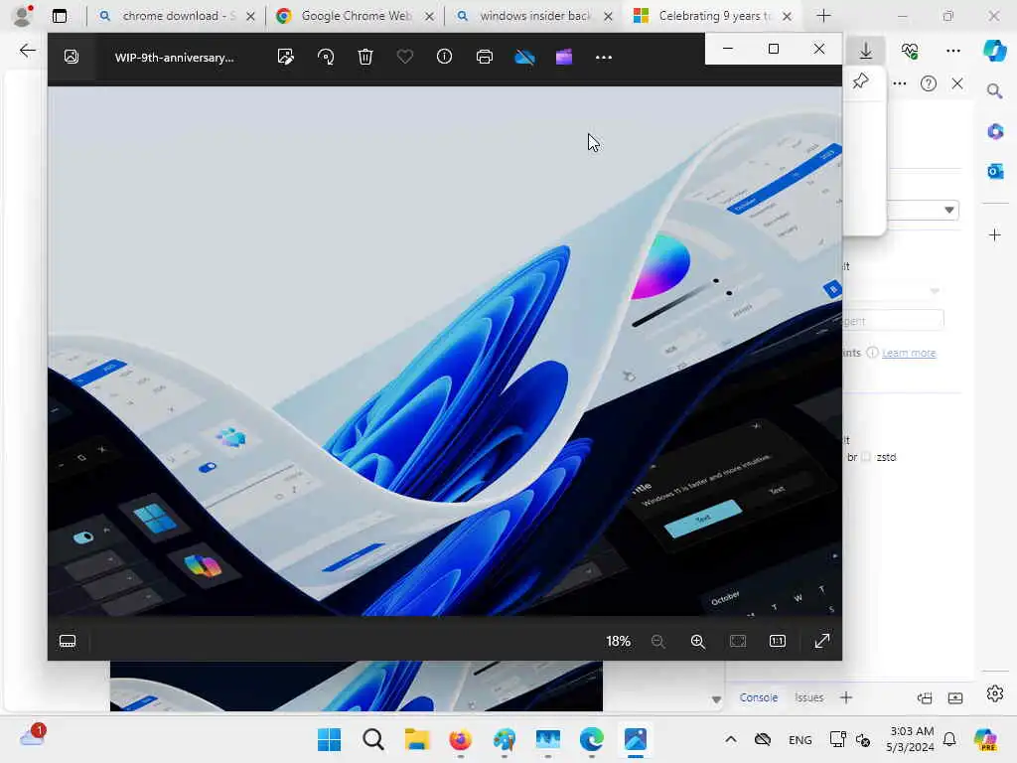
Task: Open the weather widget on taskbar
Action: (32, 736)
